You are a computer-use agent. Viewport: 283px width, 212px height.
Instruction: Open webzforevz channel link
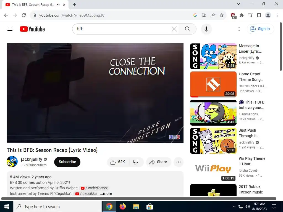[94, 188]
